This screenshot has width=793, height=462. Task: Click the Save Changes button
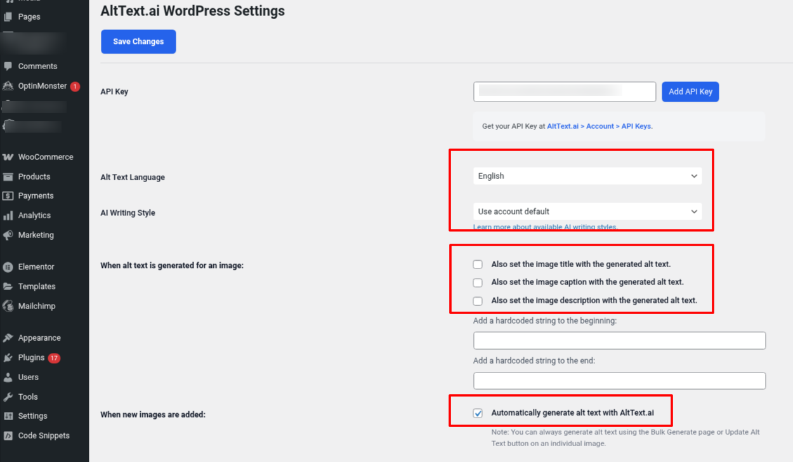tap(138, 41)
